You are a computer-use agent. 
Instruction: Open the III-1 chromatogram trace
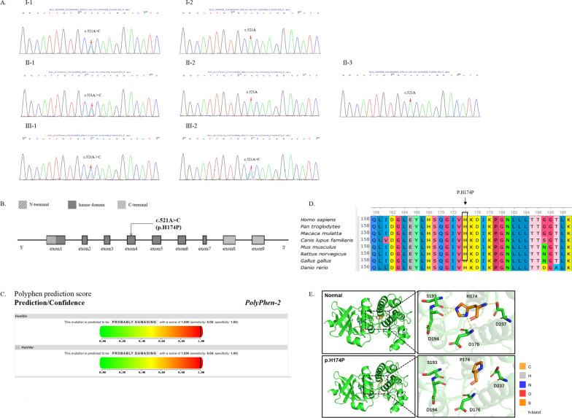click(x=90, y=166)
